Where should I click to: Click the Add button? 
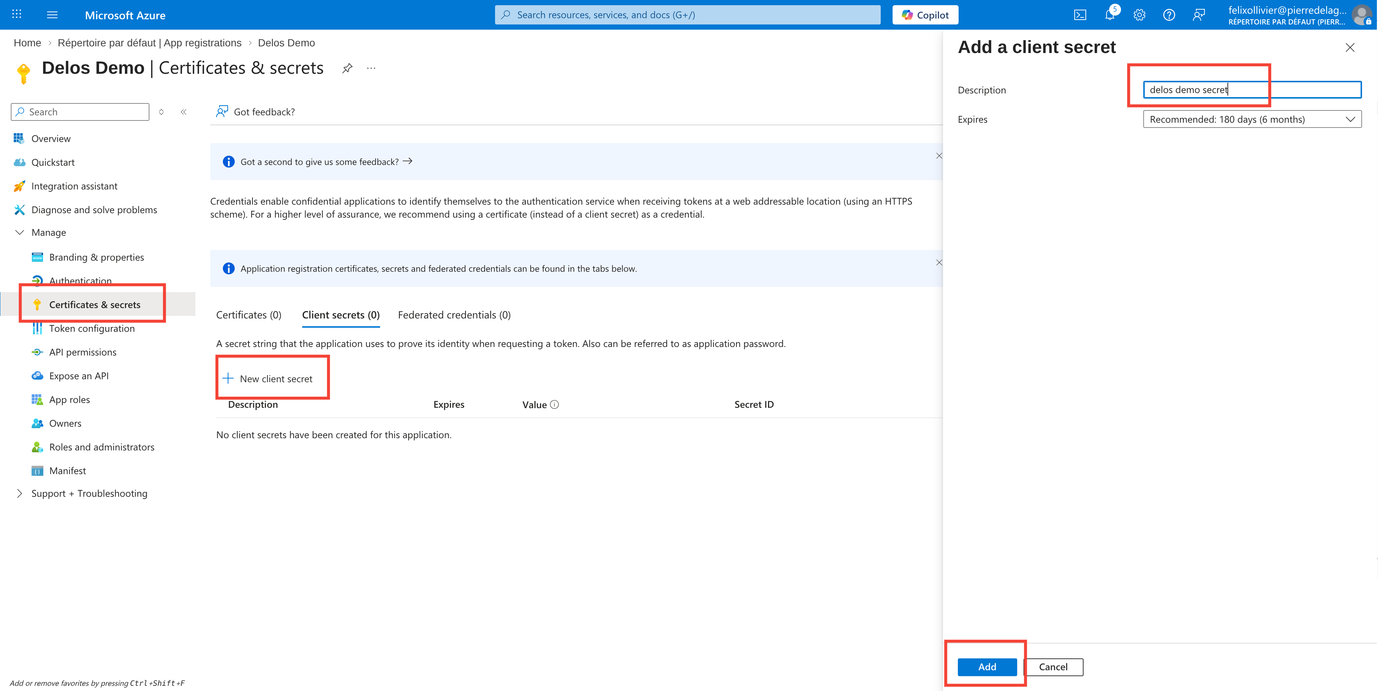(987, 667)
